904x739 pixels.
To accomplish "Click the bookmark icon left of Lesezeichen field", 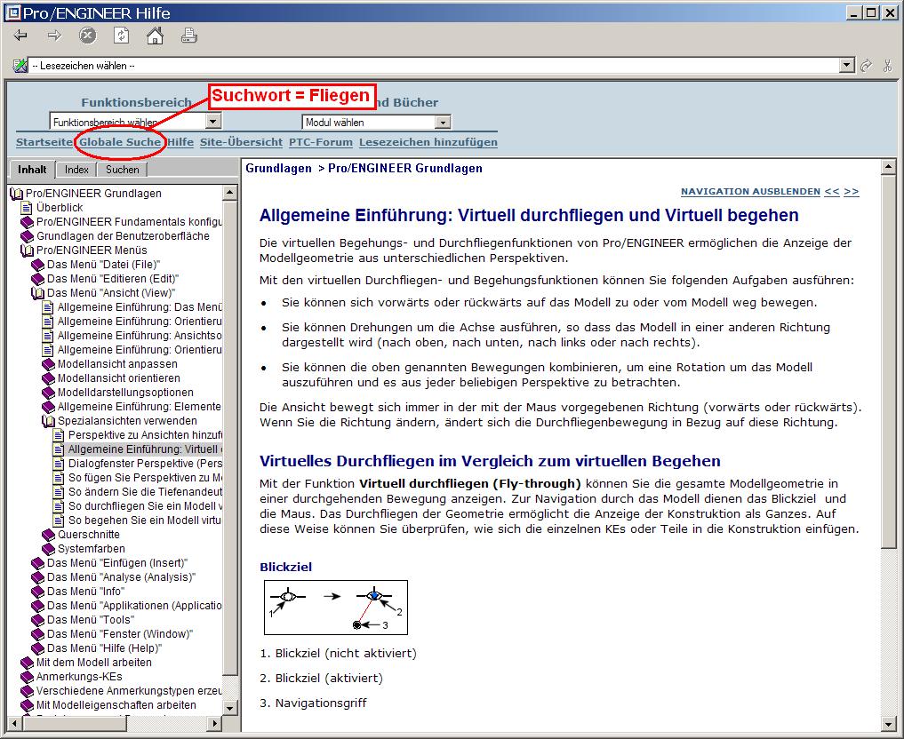I will (20, 66).
